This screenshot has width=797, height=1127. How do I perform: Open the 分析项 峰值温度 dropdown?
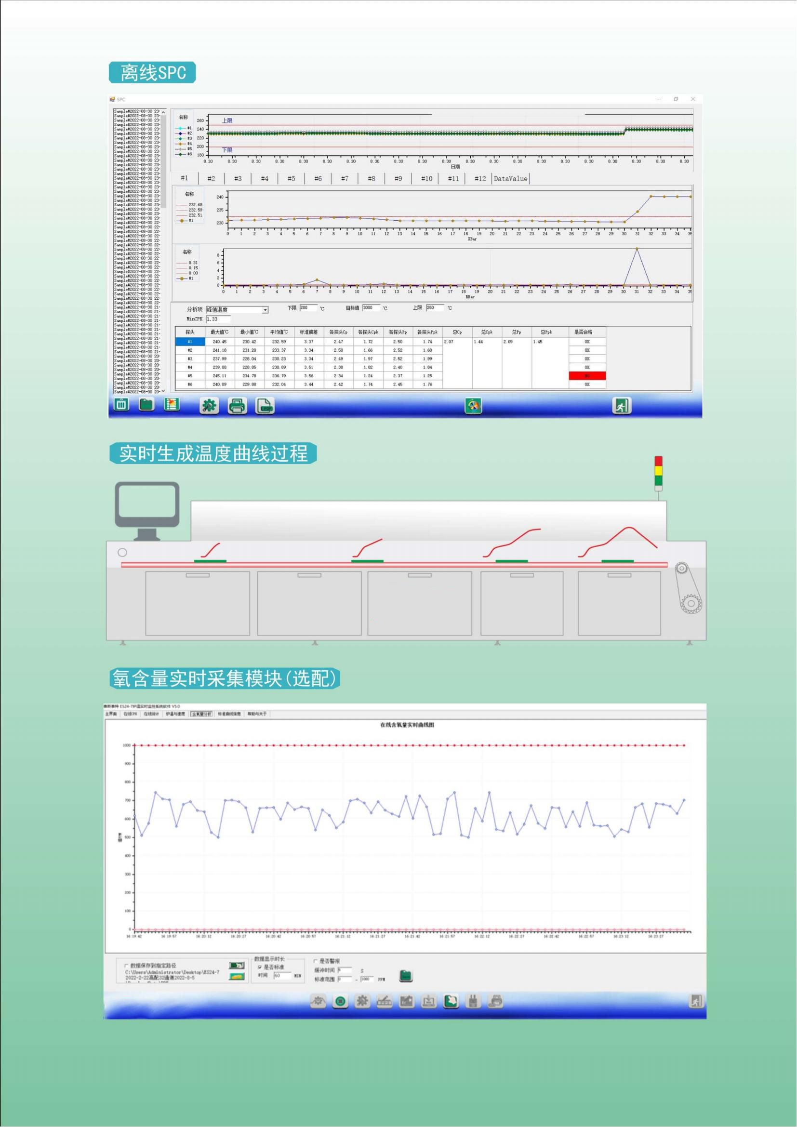click(x=265, y=310)
